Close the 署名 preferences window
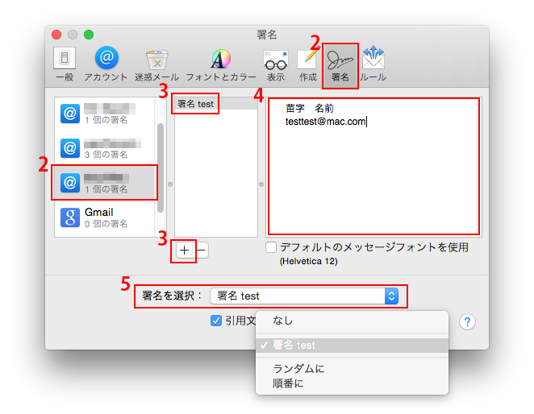Screen dimensions: 534x414 [56, 35]
